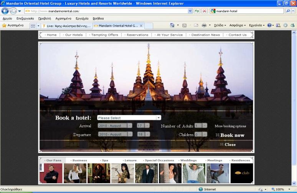Viewport: 297px width, 193px height.
Task: Open the Tempting Offers navigation link
Action: pos(104,35)
